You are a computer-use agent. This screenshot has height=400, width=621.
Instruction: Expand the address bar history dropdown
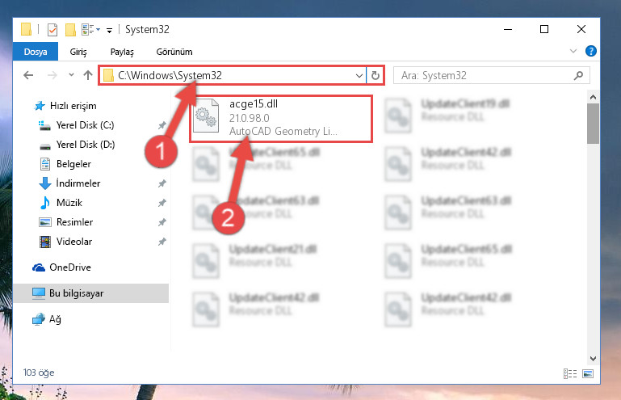click(359, 75)
